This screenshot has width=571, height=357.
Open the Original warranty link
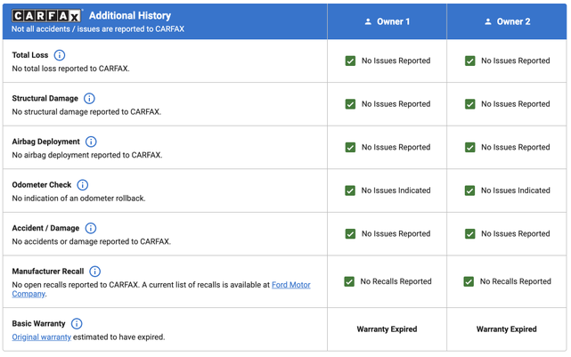pyautogui.click(x=41, y=337)
